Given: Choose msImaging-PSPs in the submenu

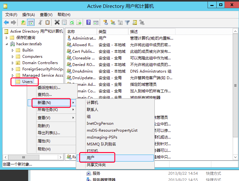Looking at the screenshot, I should [115, 137].
